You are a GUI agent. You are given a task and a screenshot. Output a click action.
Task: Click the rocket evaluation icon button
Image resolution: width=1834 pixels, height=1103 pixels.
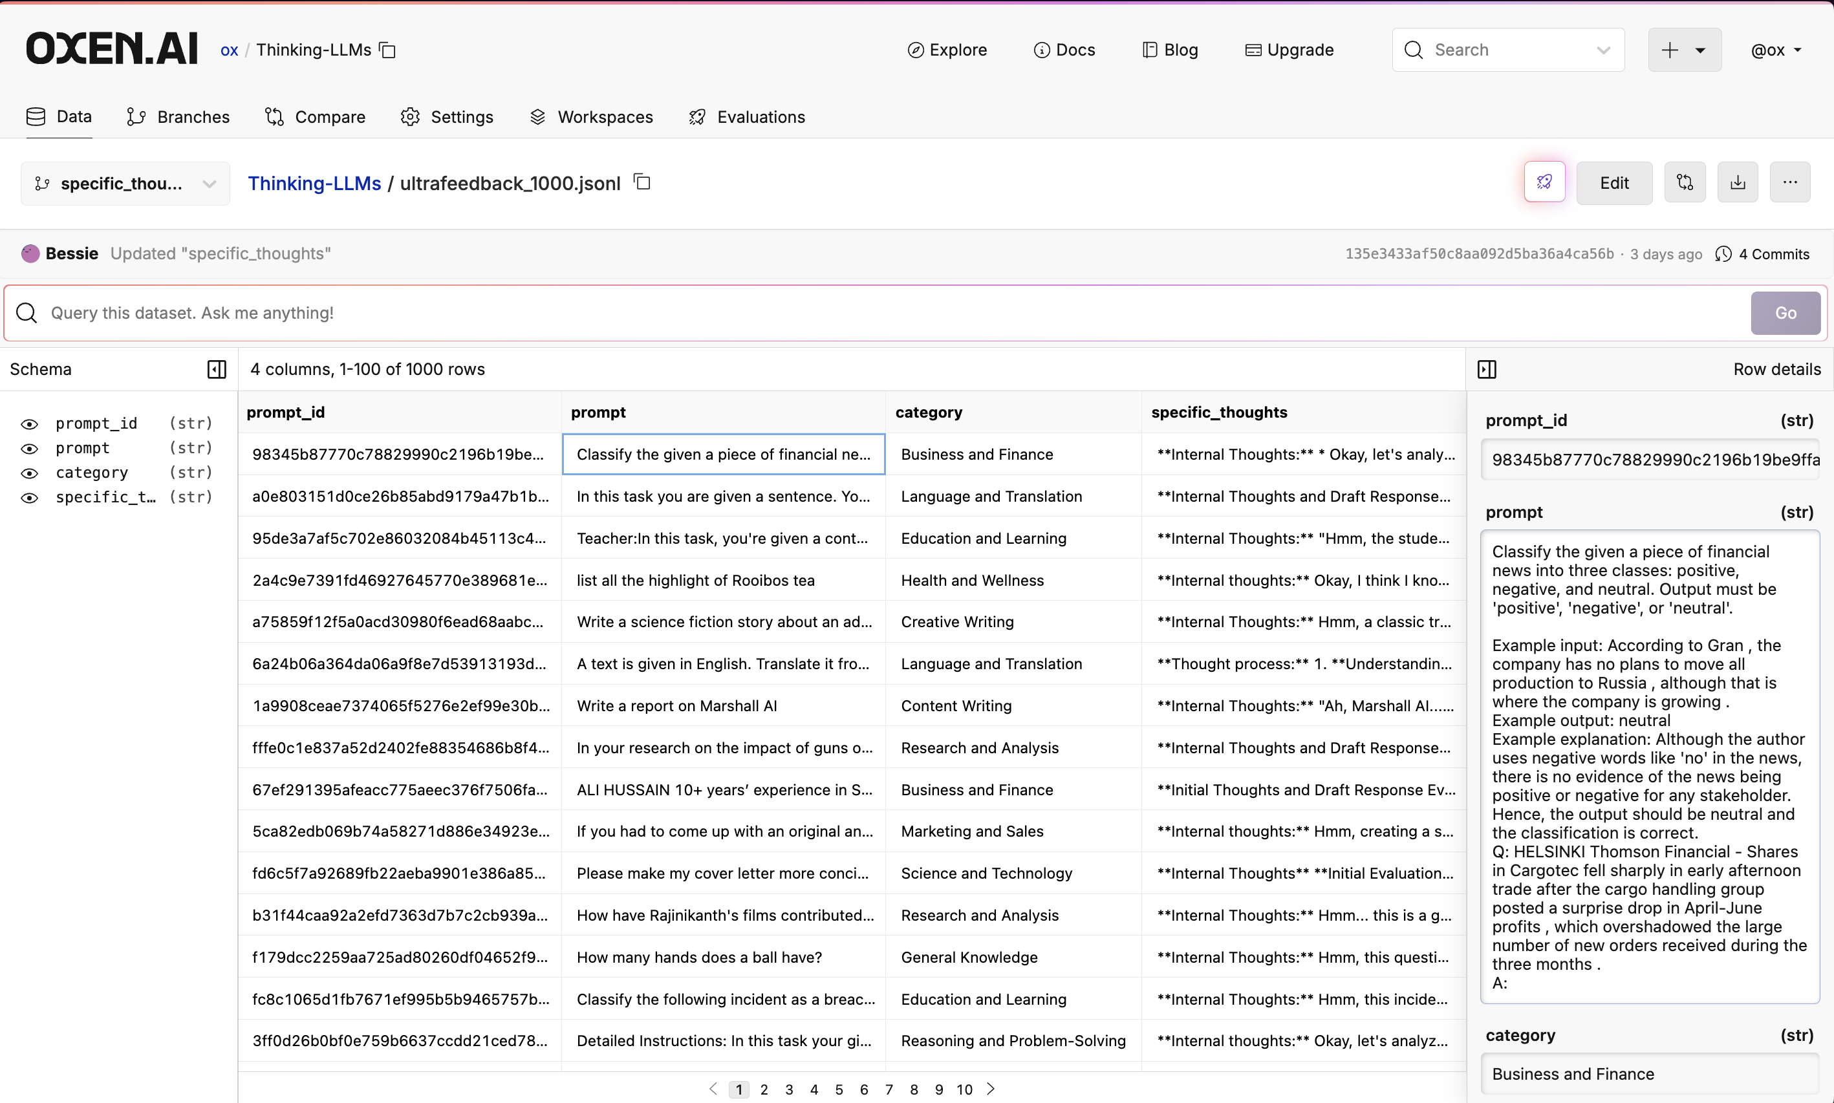point(1544,182)
